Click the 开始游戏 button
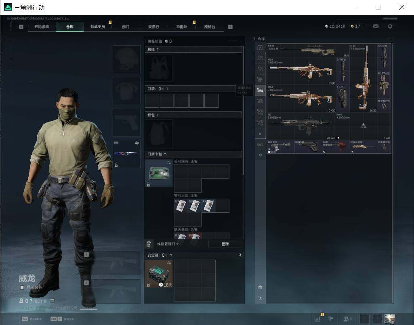Viewport: 414px width, 325px height. (42, 27)
